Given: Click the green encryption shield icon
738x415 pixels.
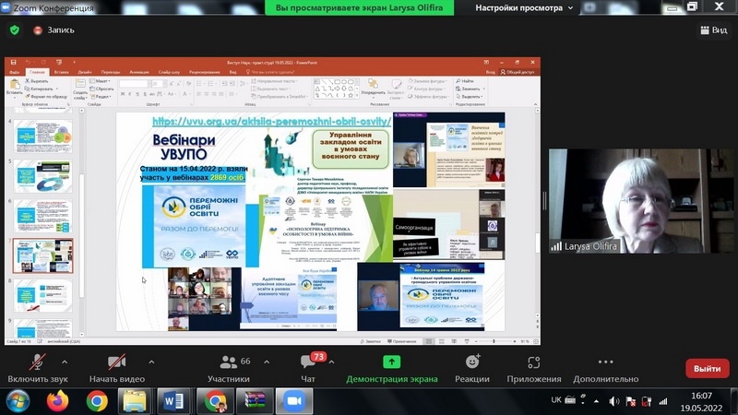Looking at the screenshot, I should click(15, 30).
